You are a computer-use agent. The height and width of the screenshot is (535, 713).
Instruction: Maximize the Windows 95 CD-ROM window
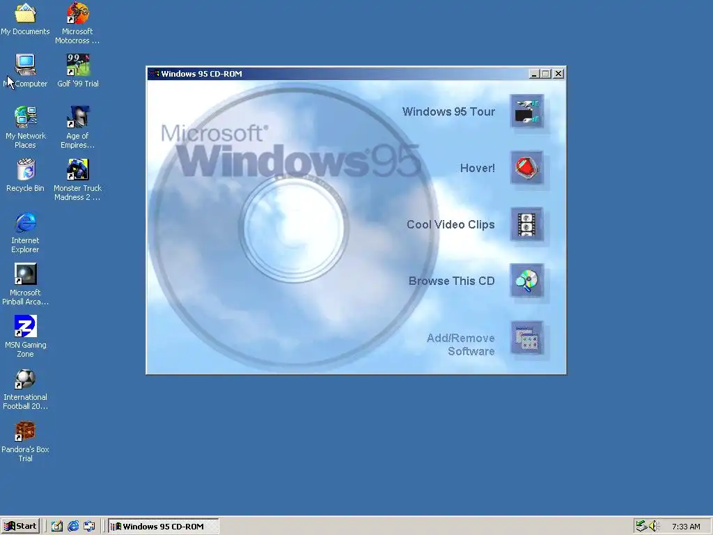pos(546,74)
